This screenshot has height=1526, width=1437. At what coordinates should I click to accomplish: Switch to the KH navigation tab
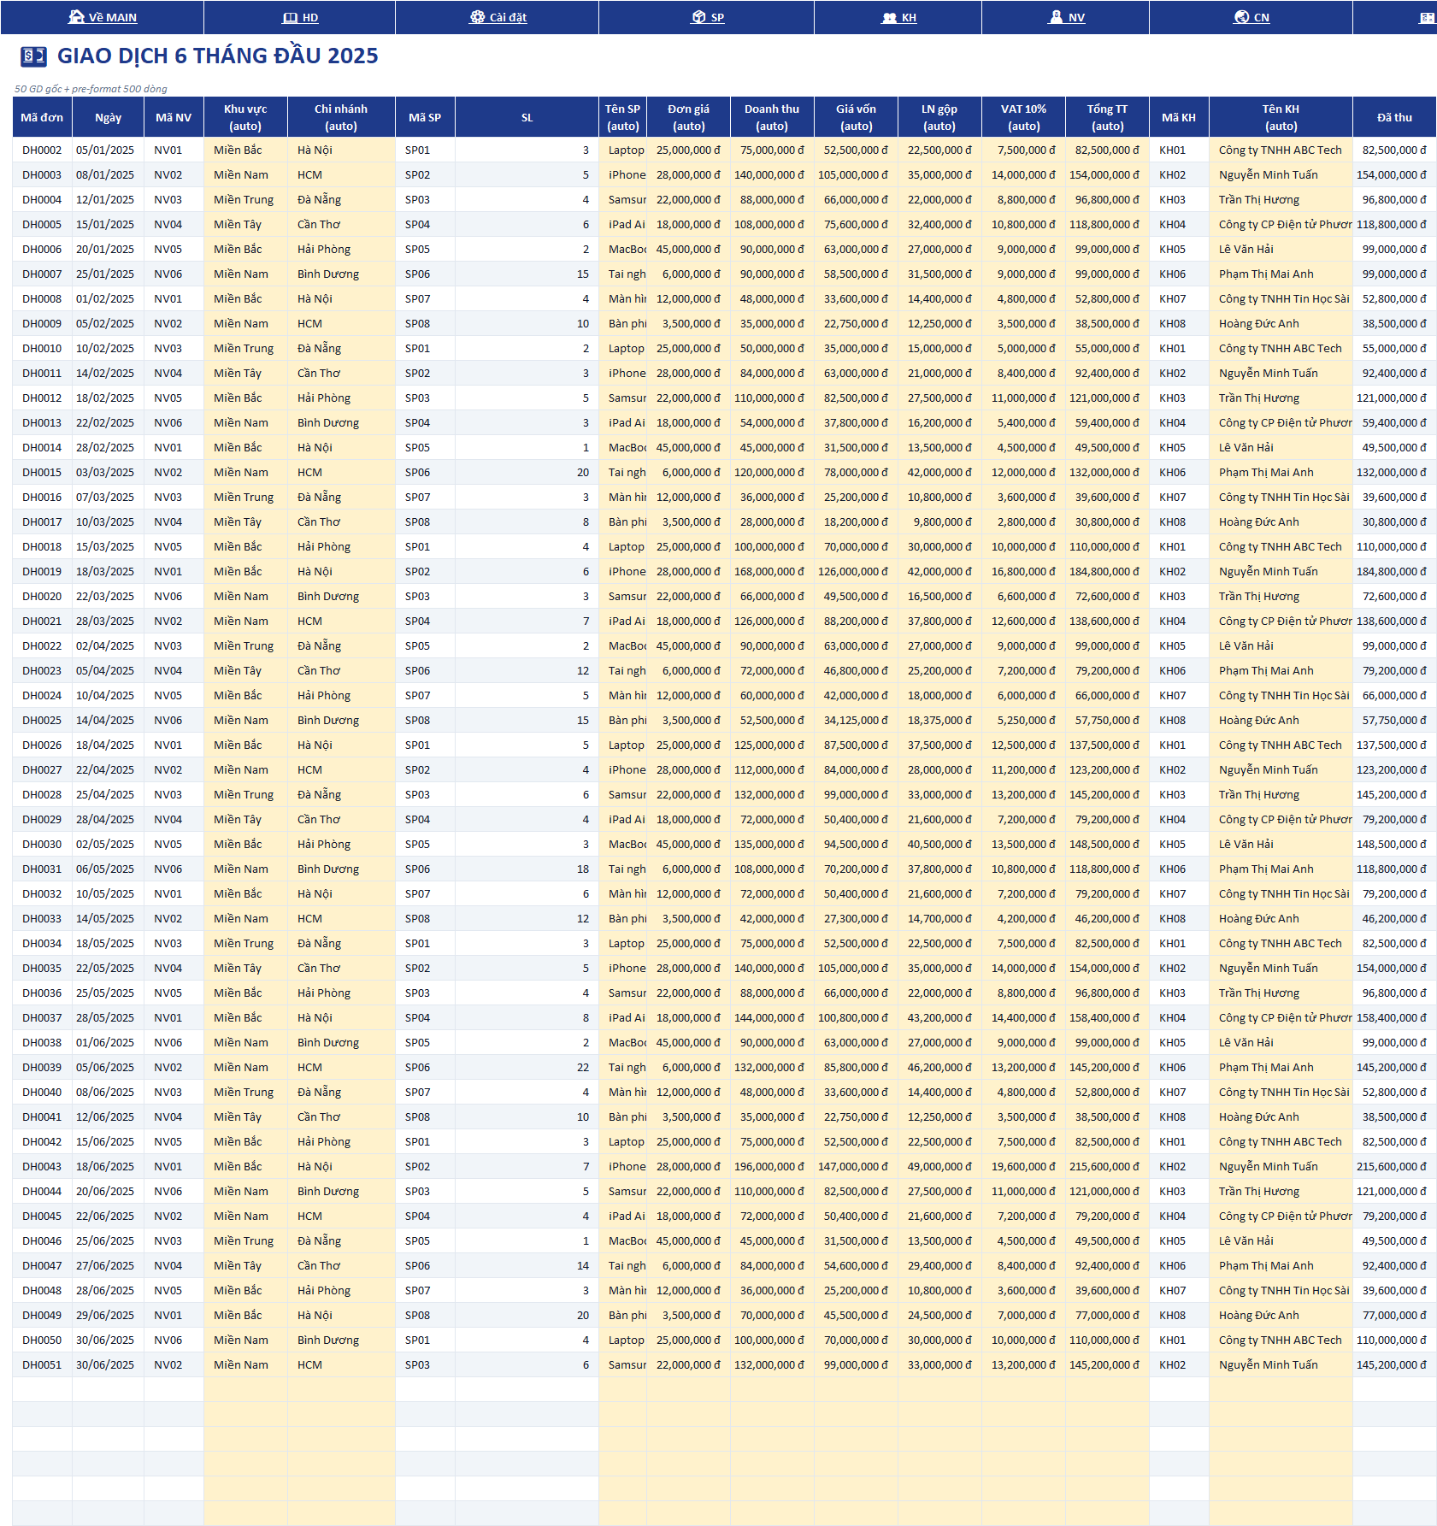pos(909,17)
